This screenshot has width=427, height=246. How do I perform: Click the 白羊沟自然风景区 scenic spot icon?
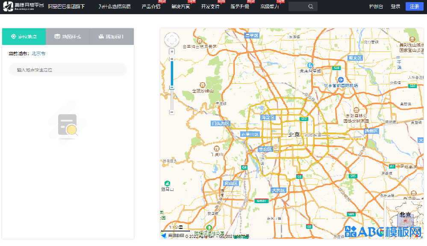tap(199, 41)
